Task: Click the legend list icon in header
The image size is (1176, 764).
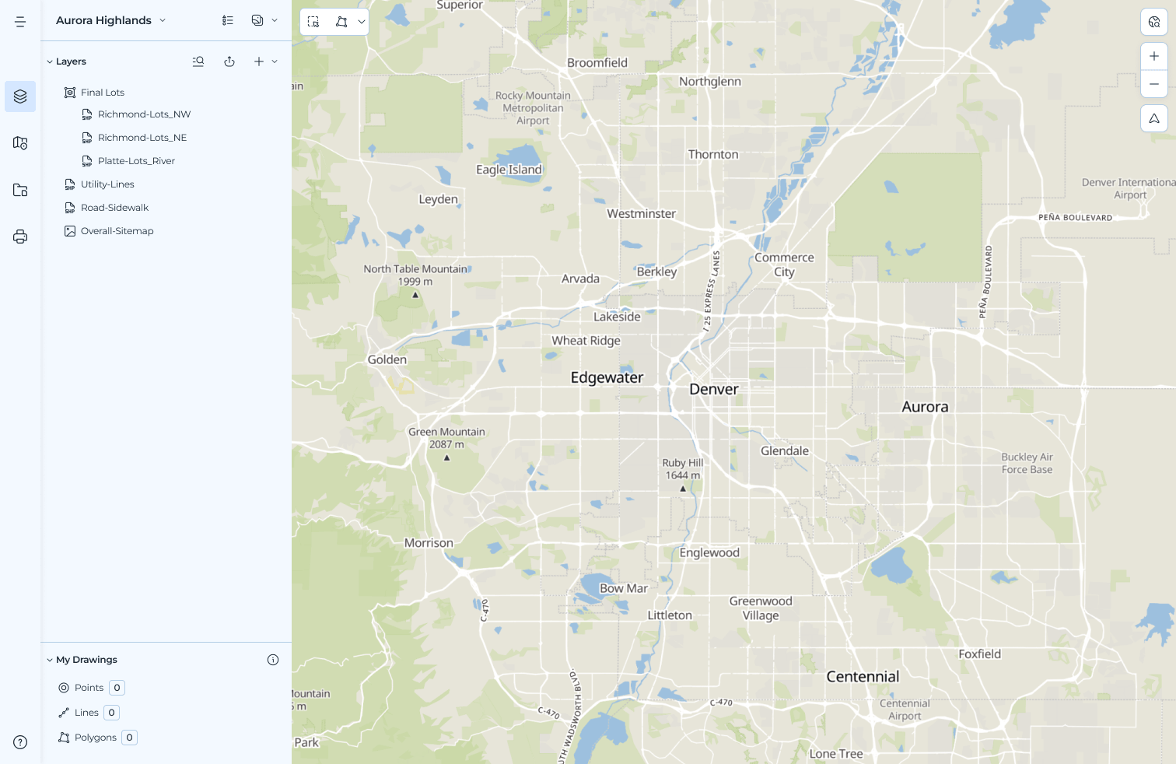Action: point(228,20)
